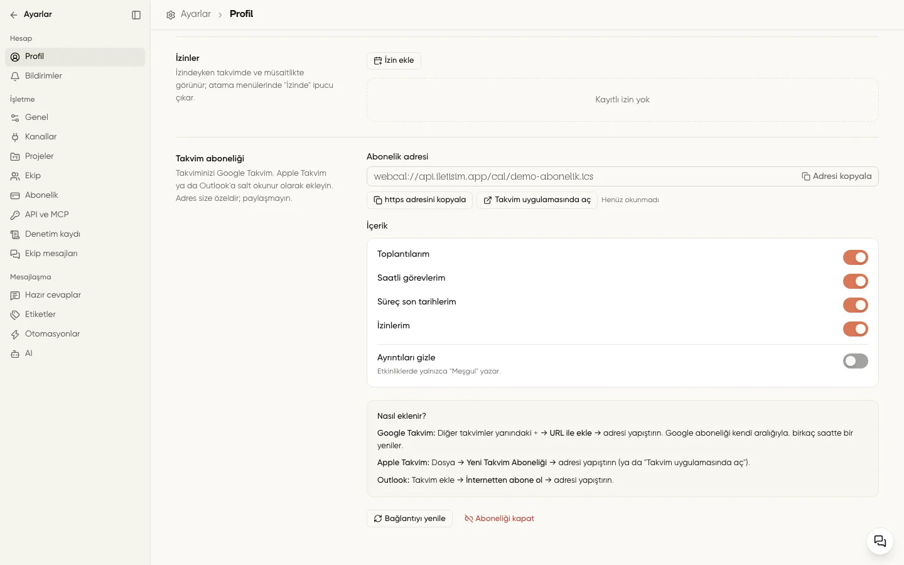Open the chat bubble widget icon
Image resolution: width=904 pixels, height=565 pixels.
[x=880, y=541]
